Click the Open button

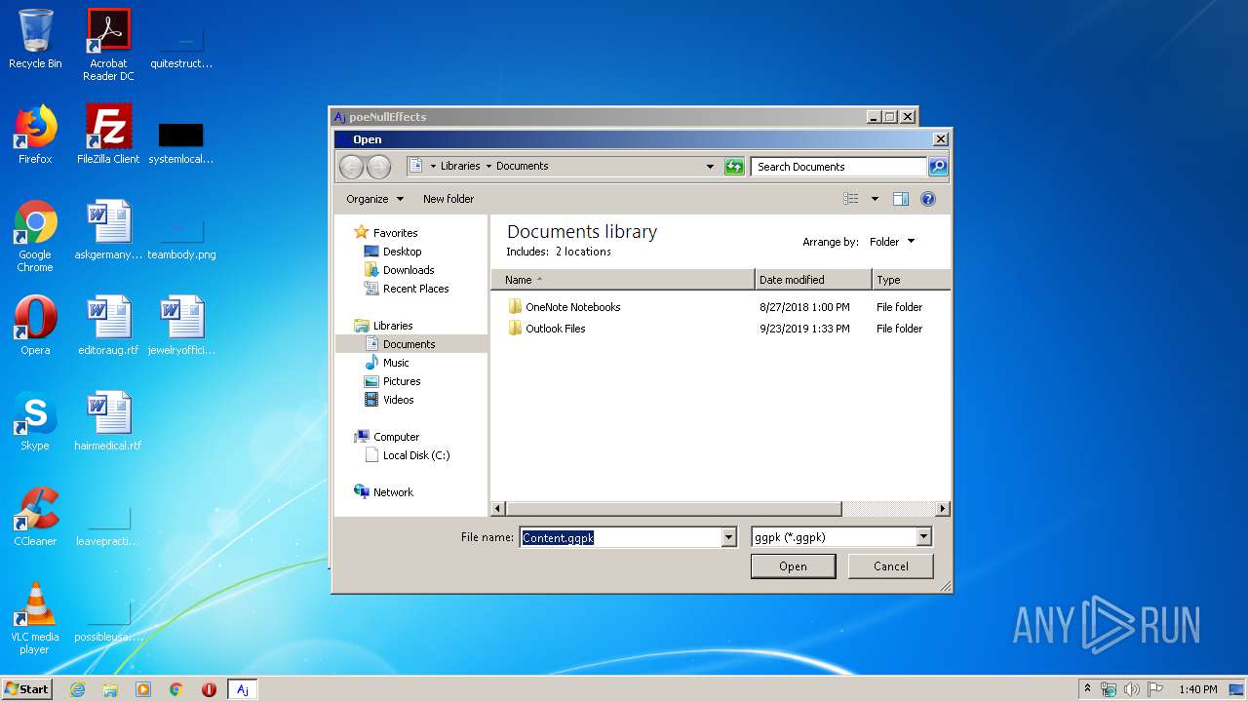(793, 566)
